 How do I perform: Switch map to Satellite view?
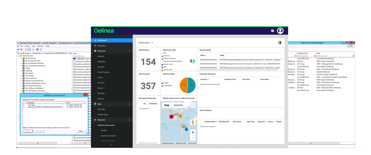(179, 105)
